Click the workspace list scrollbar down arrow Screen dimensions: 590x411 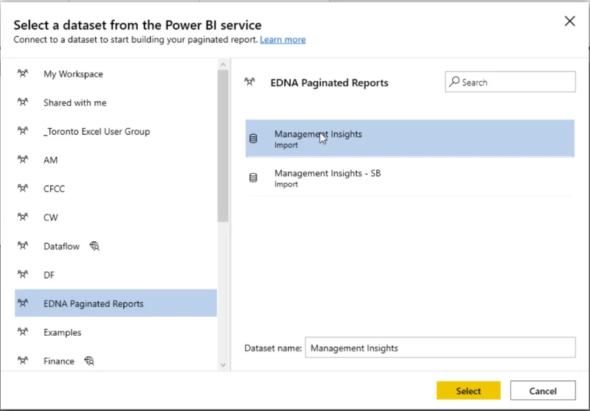coord(223,365)
